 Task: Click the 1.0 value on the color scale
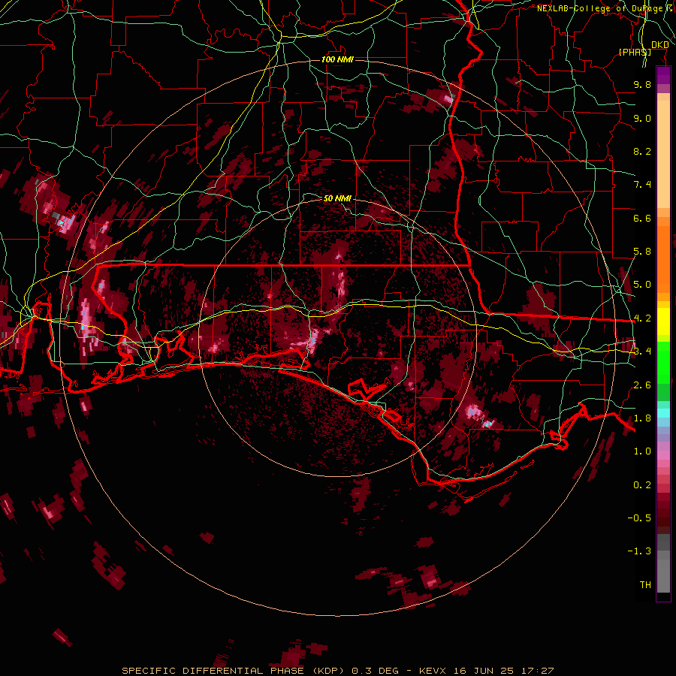pyautogui.click(x=642, y=451)
